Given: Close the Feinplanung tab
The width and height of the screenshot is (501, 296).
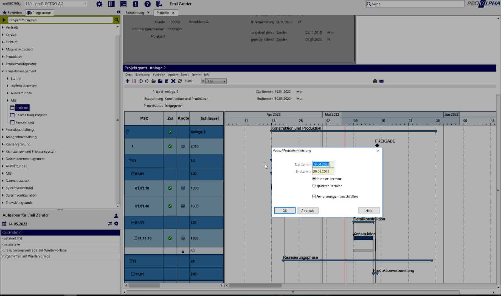Looking at the screenshot, I should tap(148, 12).
